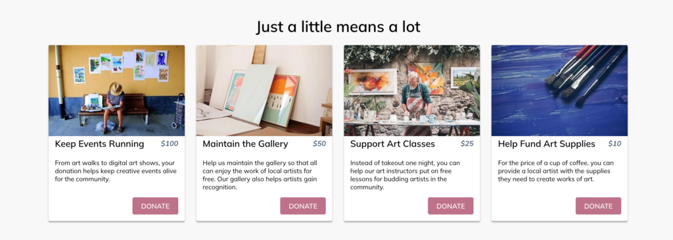Click the events card description text
Image resolution: width=673 pixels, height=240 pixels.
click(x=116, y=171)
